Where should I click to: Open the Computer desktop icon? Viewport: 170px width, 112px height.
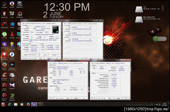pyautogui.click(x=4, y=5)
